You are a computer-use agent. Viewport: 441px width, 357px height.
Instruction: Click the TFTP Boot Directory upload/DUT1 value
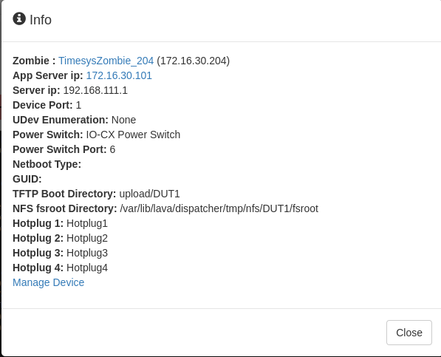149,194
